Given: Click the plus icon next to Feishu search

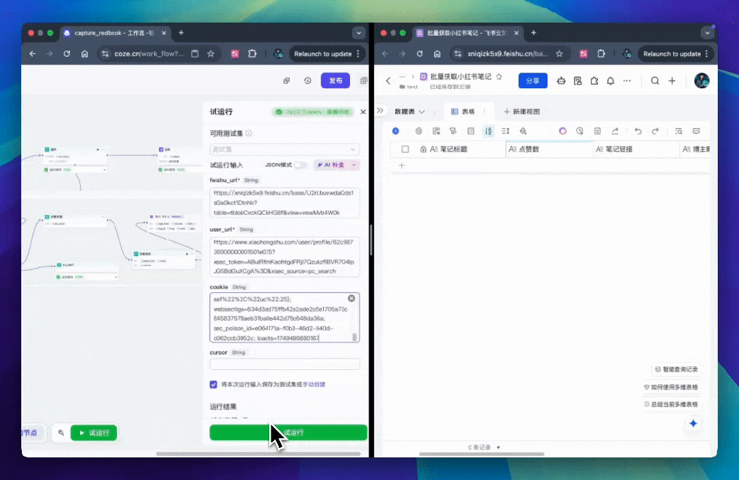Looking at the screenshot, I should click(672, 81).
